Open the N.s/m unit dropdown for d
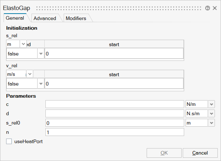The image size is (221, 161). click(211, 113)
